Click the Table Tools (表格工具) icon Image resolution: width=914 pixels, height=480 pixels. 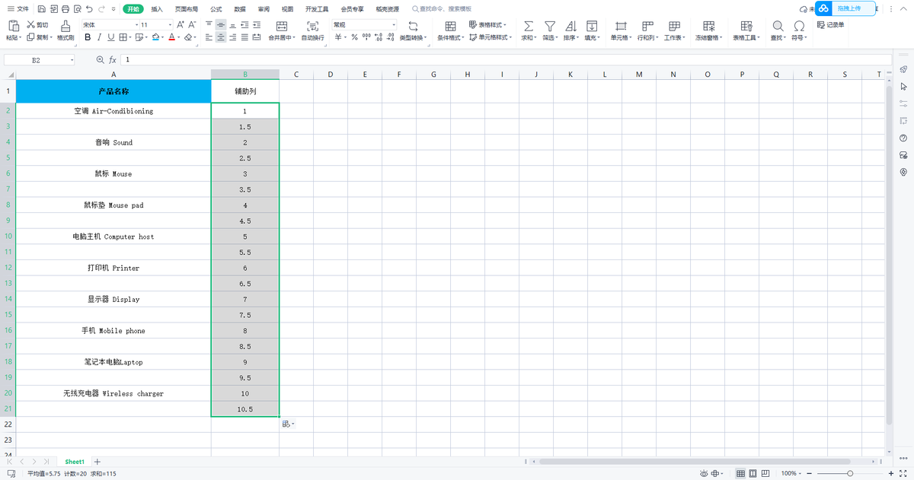click(745, 26)
